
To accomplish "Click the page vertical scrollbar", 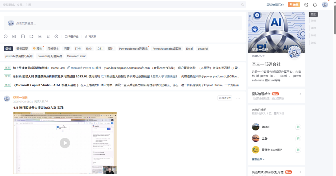I will coord(335,20).
